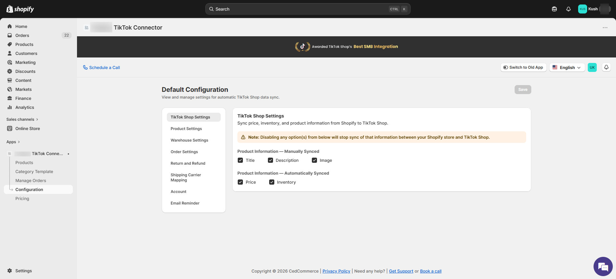
Task: Expand the Sales channels section
Action: (x=22, y=119)
